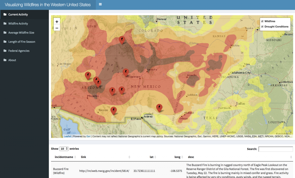The height and width of the screenshot is (178, 295).
Task: Sort table by long column arrows
Action: tap(182, 157)
